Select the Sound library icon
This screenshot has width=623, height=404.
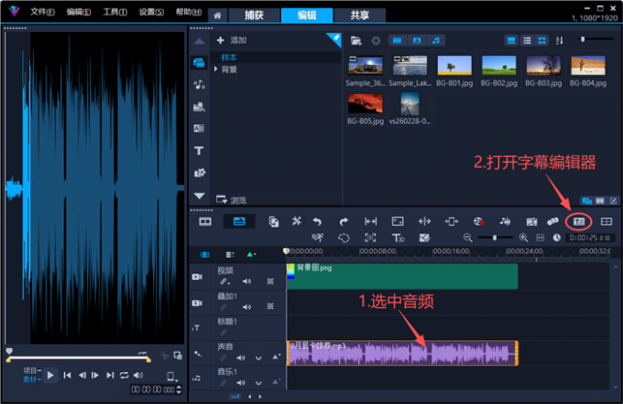(x=199, y=84)
